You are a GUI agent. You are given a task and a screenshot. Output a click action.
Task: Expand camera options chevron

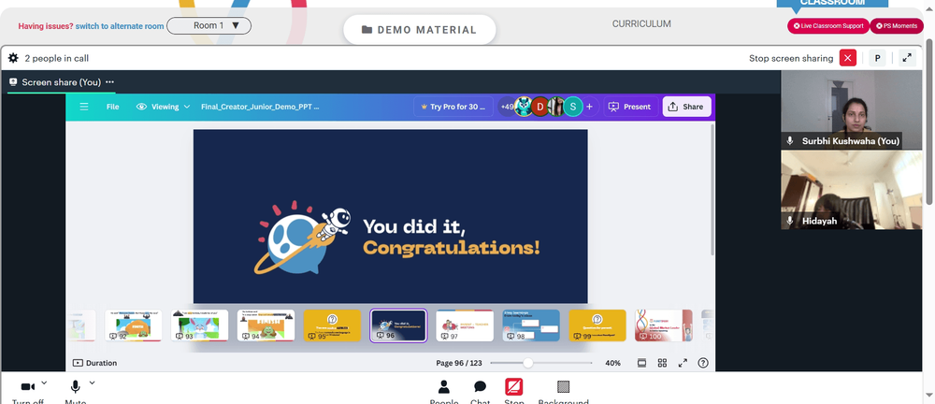coord(44,382)
